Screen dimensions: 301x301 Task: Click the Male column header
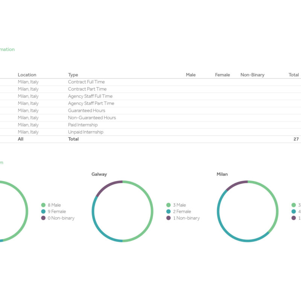click(x=191, y=74)
